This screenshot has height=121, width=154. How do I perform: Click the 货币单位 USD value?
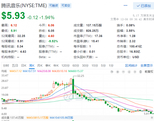[x=136, y=57]
